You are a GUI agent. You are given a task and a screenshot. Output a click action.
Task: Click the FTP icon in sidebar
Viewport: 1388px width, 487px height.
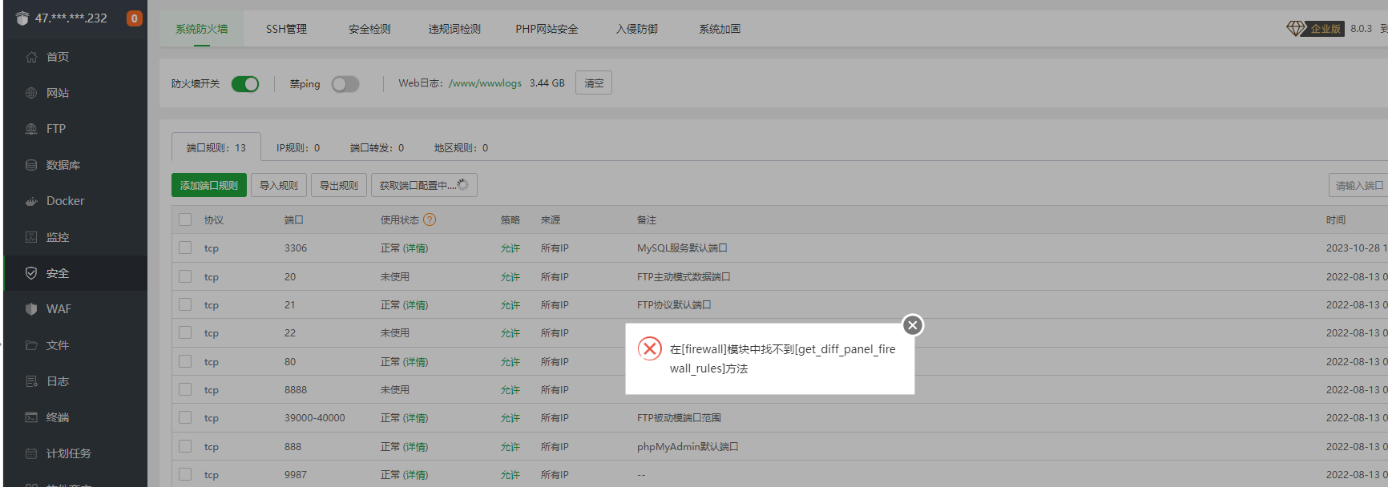pyautogui.click(x=31, y=129)
